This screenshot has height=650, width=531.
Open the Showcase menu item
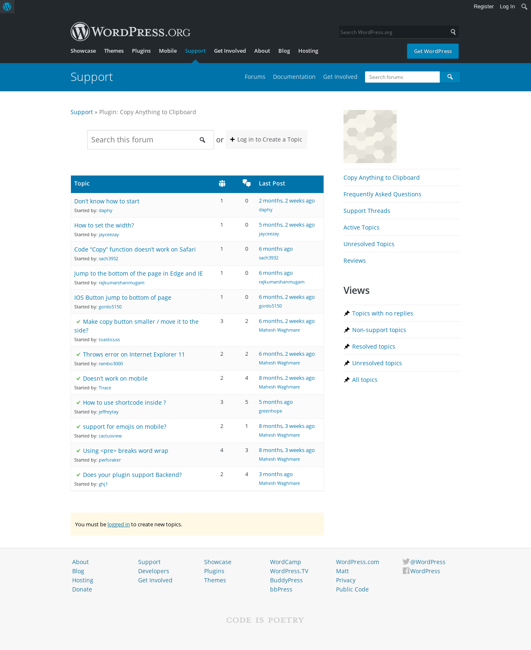[83, 51]
